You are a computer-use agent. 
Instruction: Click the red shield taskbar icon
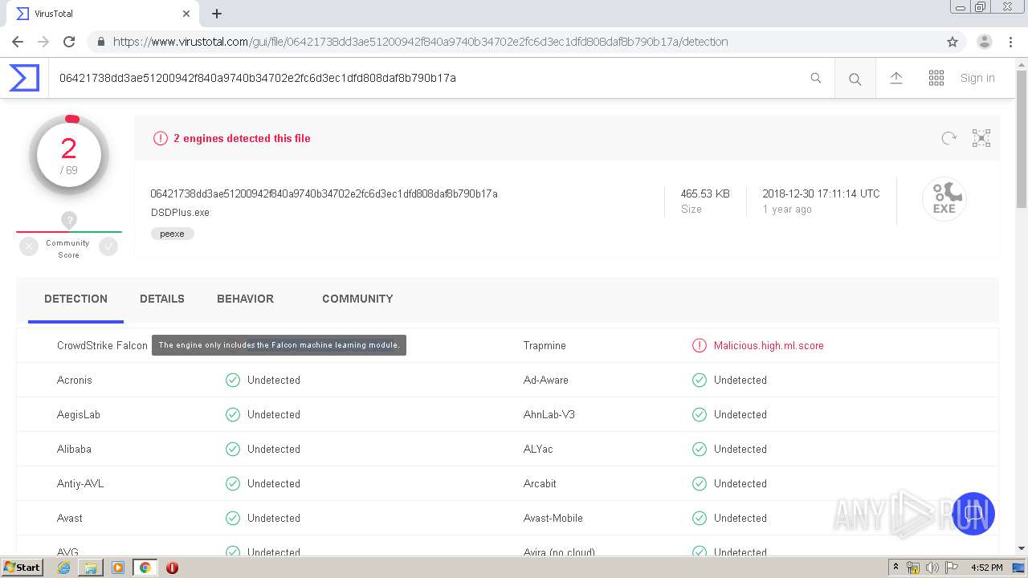(172, 568)
